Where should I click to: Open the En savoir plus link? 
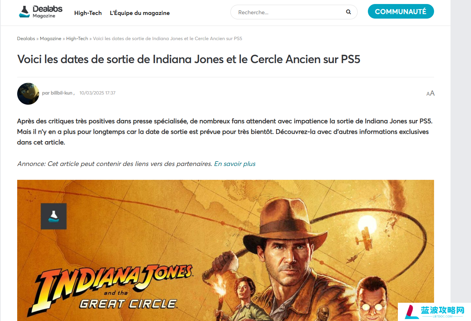tap(235, 164)
